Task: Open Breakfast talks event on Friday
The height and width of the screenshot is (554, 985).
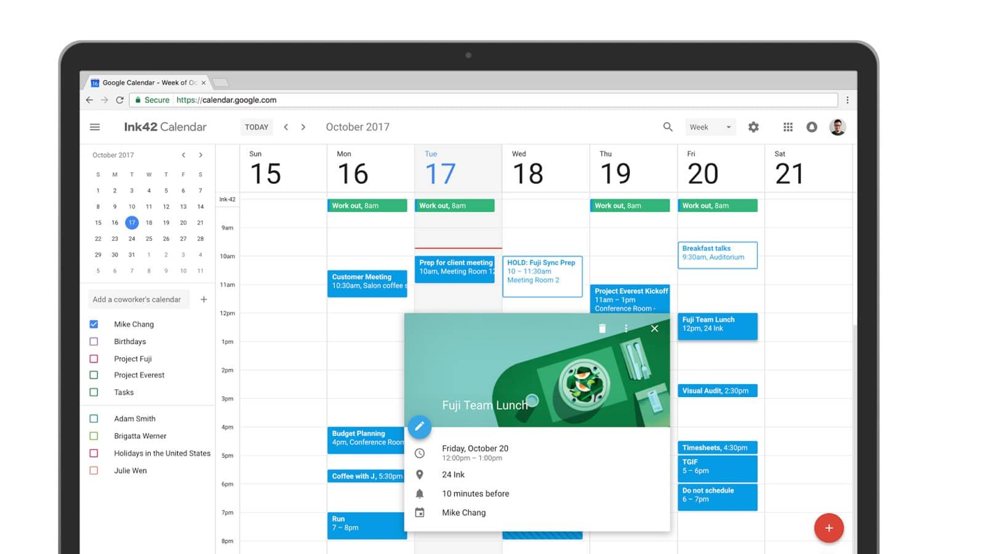Action: coord(717,255)
